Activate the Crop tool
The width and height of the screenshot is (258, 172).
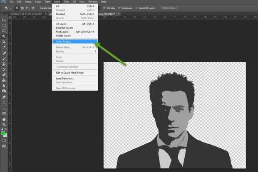click(x=4, y=42)
